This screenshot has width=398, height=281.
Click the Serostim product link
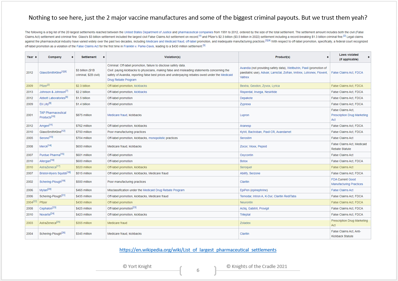(x=246, y=138)
